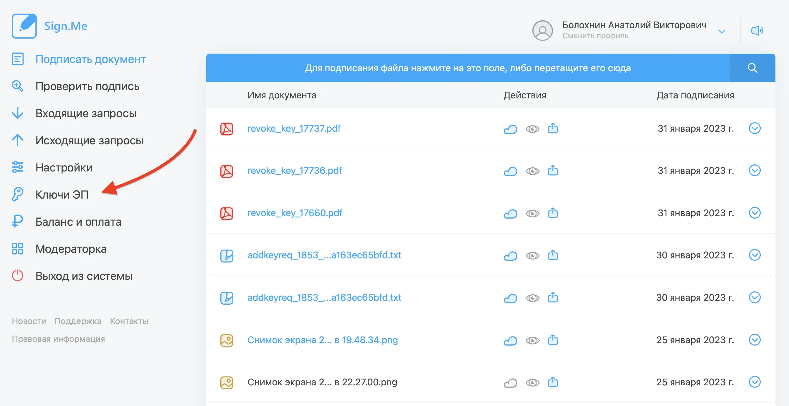The width and height of the screenshot is (789, 406).
Task: Click eye icon on first addkeyreq txt row
Action: (x=532, y=256)
